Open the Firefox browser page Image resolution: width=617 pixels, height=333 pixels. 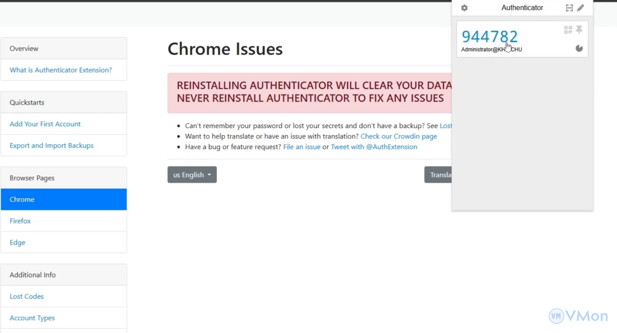[x=20, y=221]
